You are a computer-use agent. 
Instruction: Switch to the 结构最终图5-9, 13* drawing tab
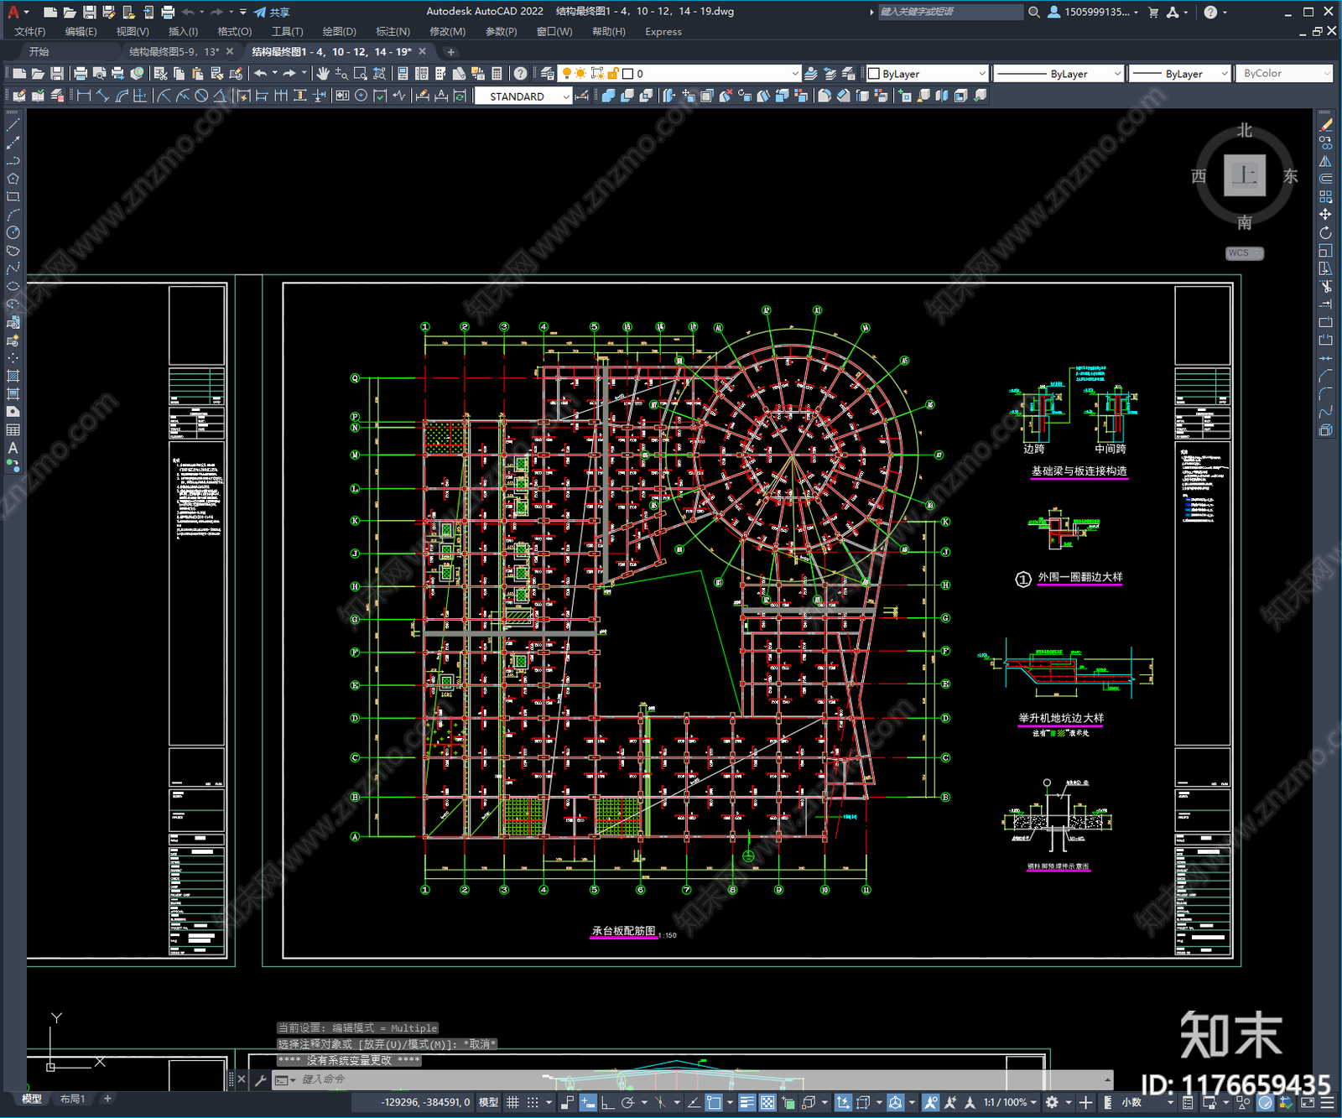[174, 52]
